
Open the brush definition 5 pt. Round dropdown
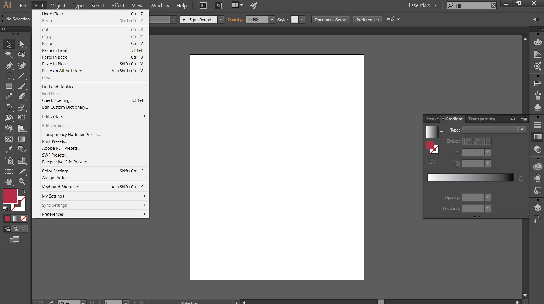click(221, 20)
